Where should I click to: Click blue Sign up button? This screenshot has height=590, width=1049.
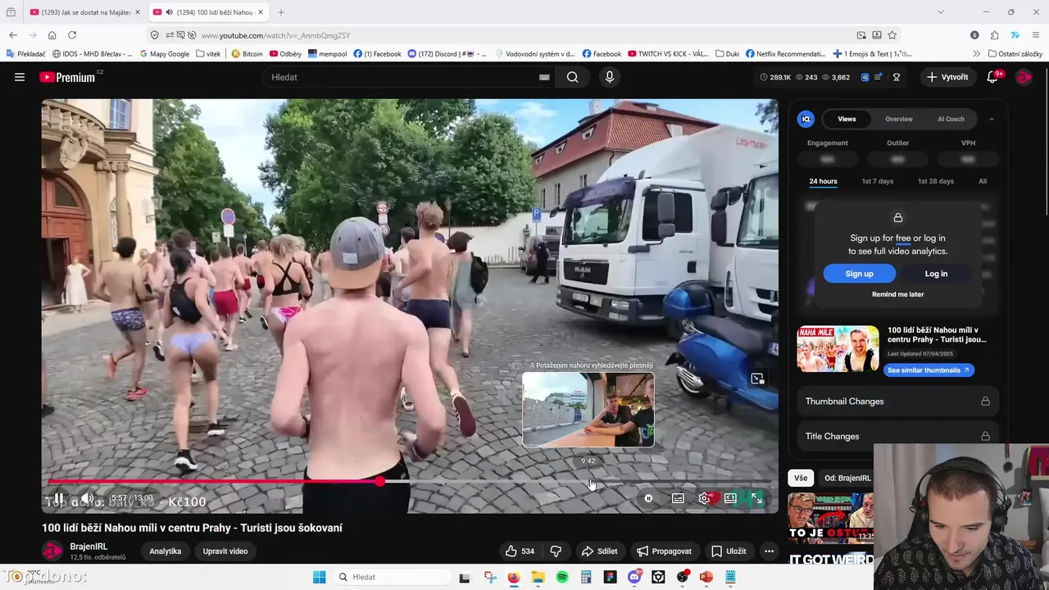tap(859, 274)
